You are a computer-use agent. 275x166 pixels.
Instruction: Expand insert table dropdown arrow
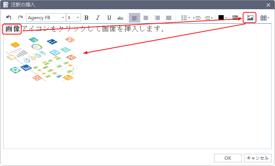coord(268,18)
